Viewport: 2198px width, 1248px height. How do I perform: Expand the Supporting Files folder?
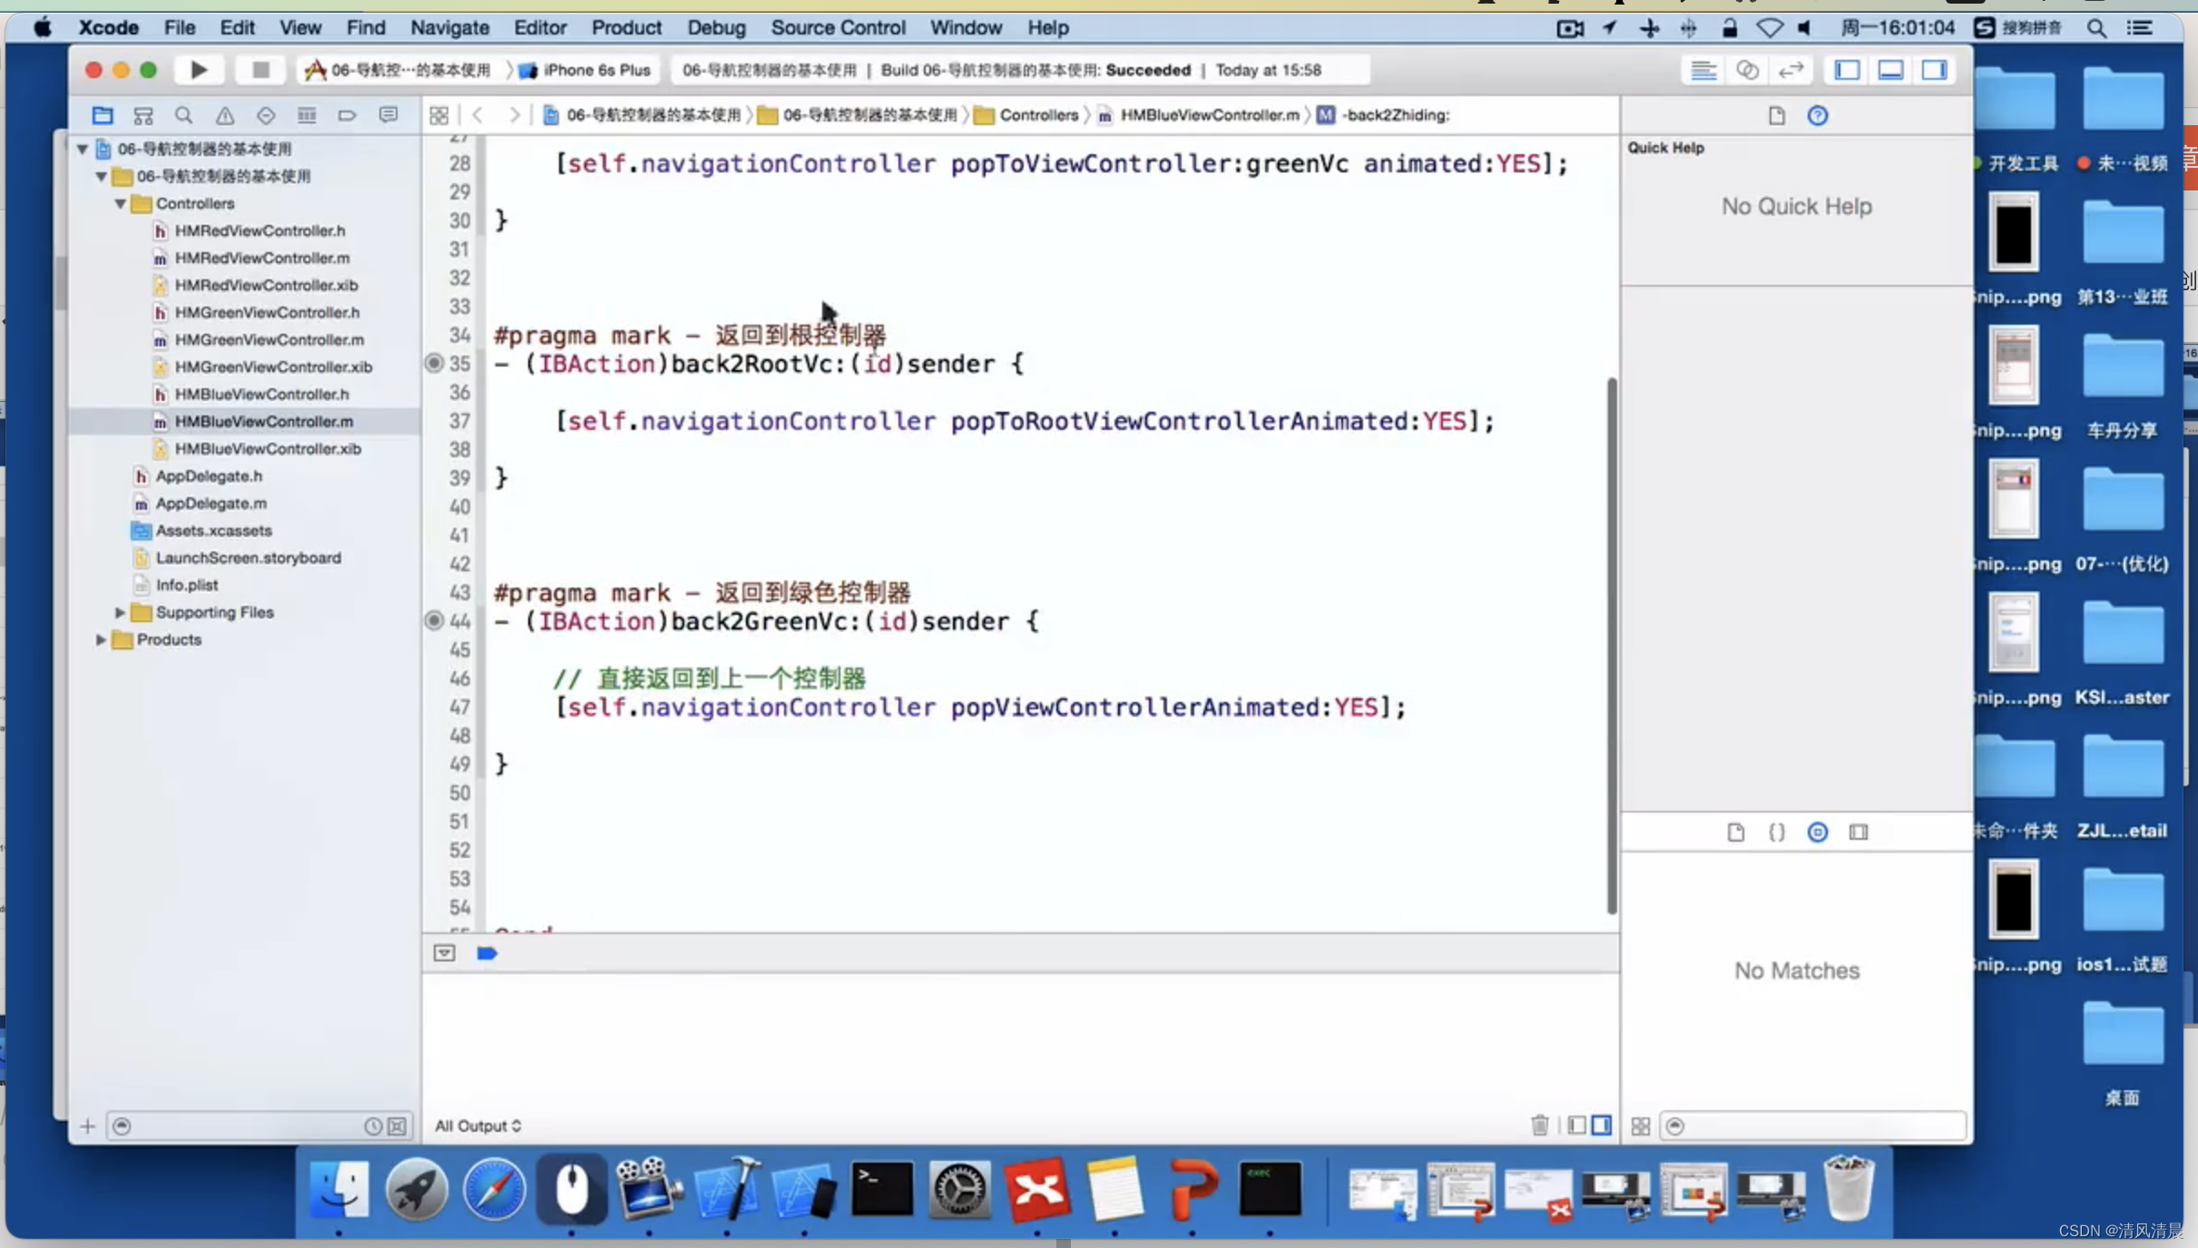[x=119, y=611]
